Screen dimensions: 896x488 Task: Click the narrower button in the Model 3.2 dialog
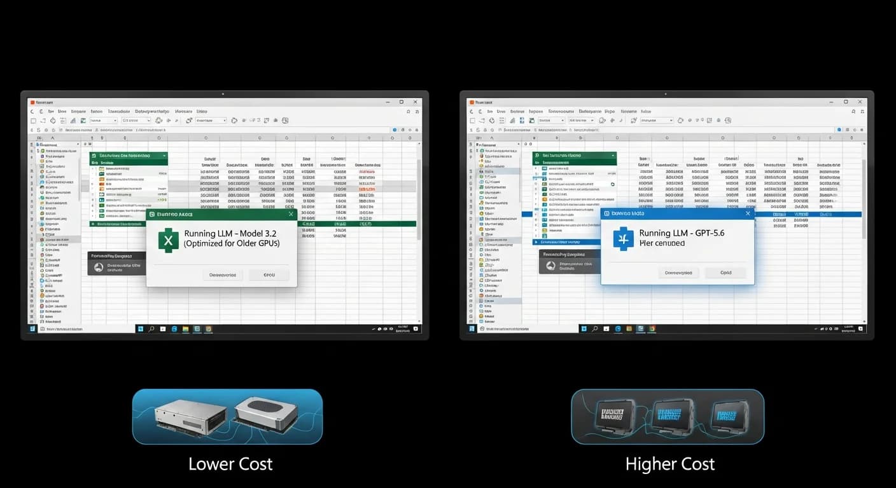point(269,275)
